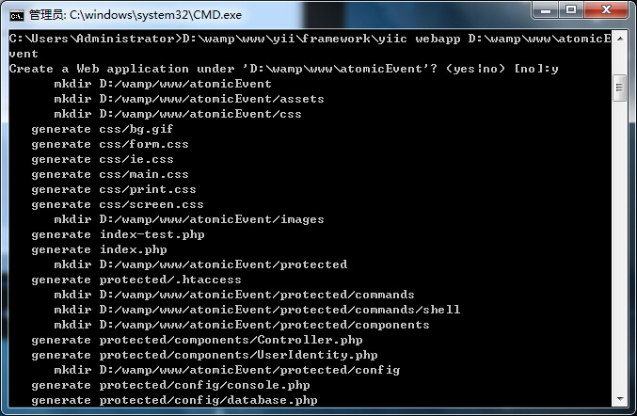Viewport: 637px width, 416px height.
Task: Close the CMD.exe window
Action: [x=606, y=10]
